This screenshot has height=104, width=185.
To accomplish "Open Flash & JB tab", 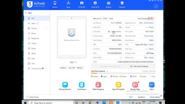I will (95, 5).
